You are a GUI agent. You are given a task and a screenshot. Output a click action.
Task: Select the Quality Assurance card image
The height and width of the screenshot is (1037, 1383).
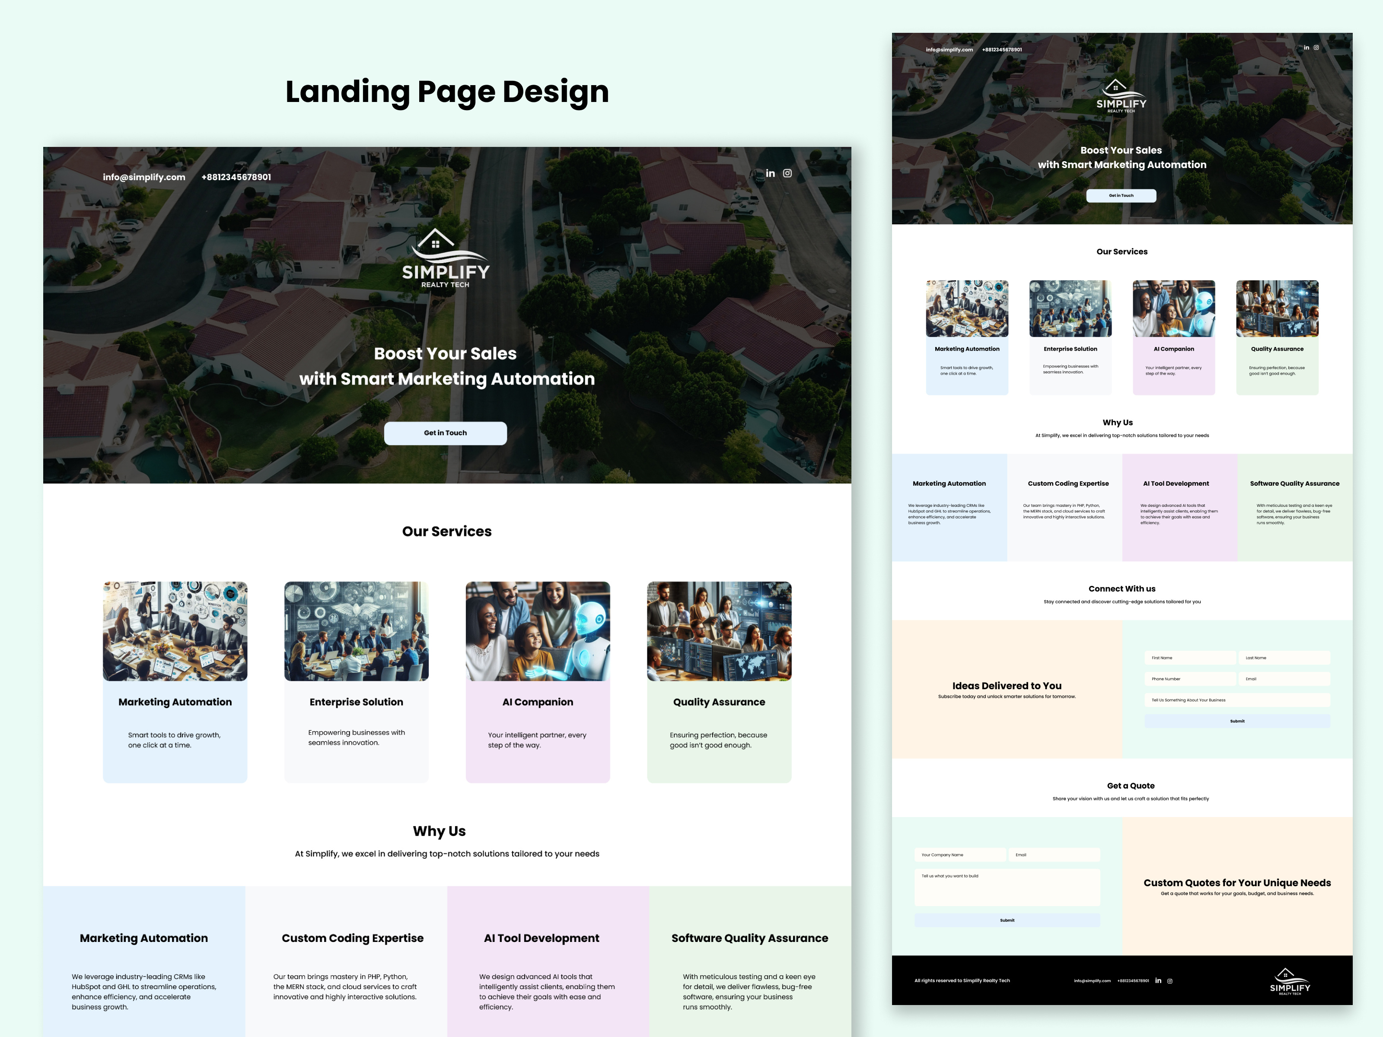719,631
